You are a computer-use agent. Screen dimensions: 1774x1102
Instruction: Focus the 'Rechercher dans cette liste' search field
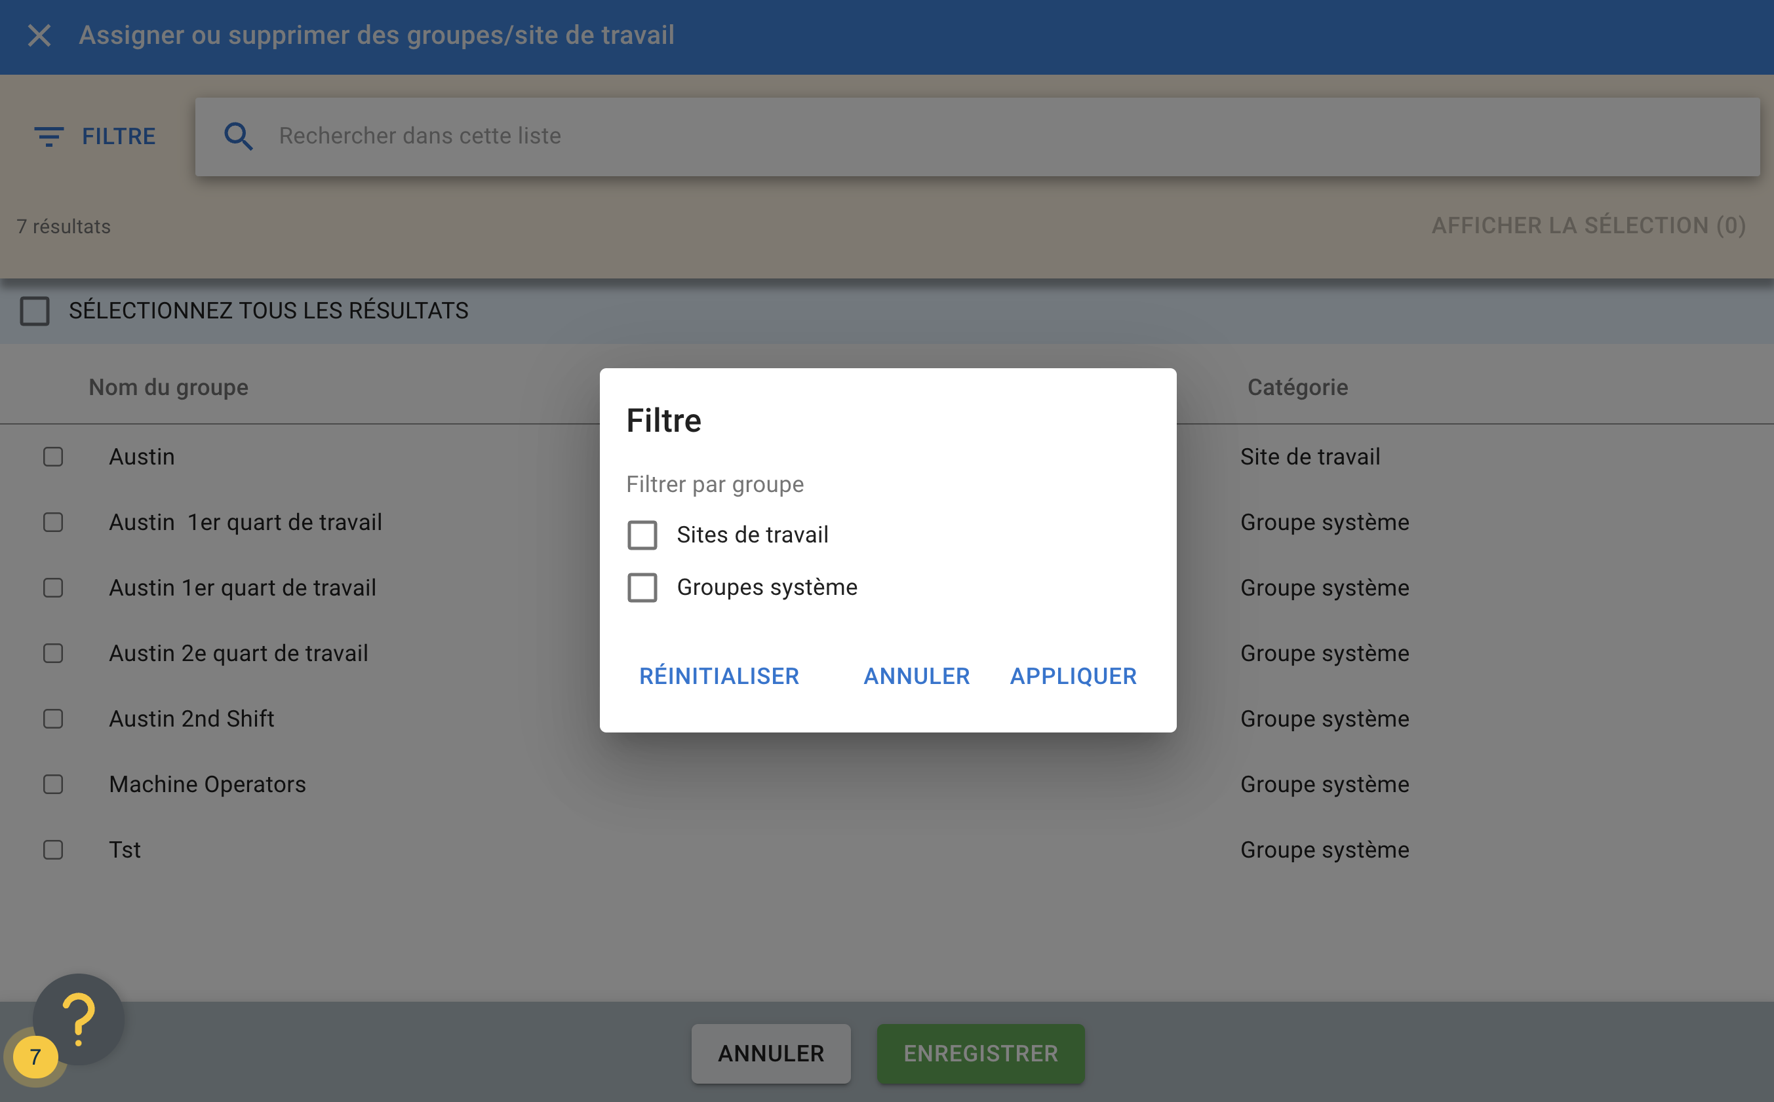tap(977, 136)
